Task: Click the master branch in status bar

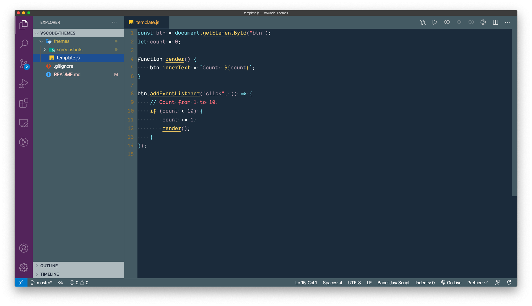Action: (42, 283)
